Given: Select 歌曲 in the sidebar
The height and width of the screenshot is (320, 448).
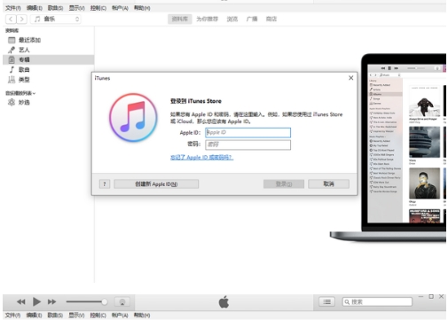Looking at the screenshot, I should coord(49,69).
